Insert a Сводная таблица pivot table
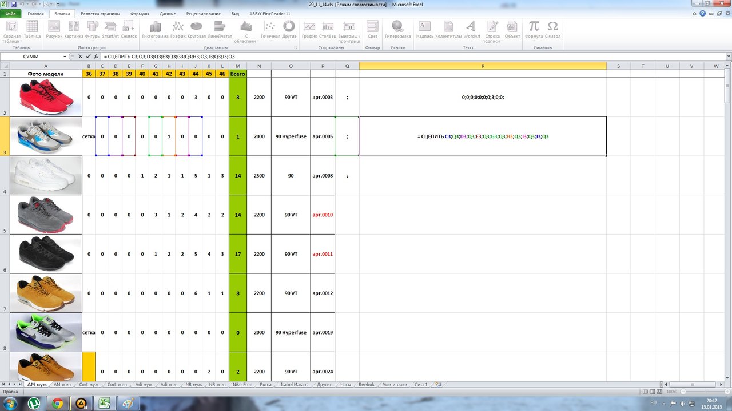Image resolution: width=732 pixels, height=411 pixels. point(12,31)
